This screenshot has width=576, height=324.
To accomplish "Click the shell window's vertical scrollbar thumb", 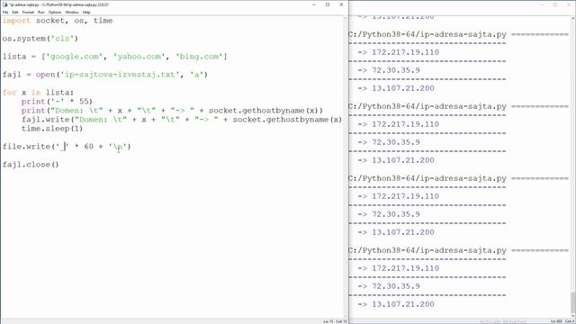I will (573, 302).
